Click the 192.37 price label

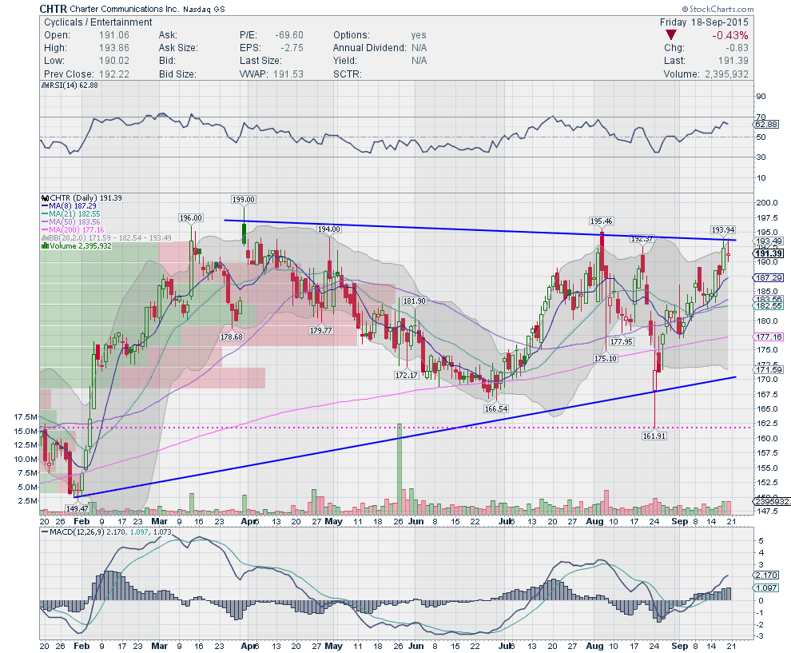point(642,239)
